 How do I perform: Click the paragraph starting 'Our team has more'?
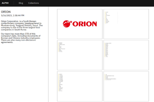21,38
